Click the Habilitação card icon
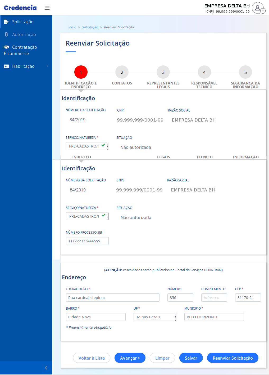 [6, 66]
